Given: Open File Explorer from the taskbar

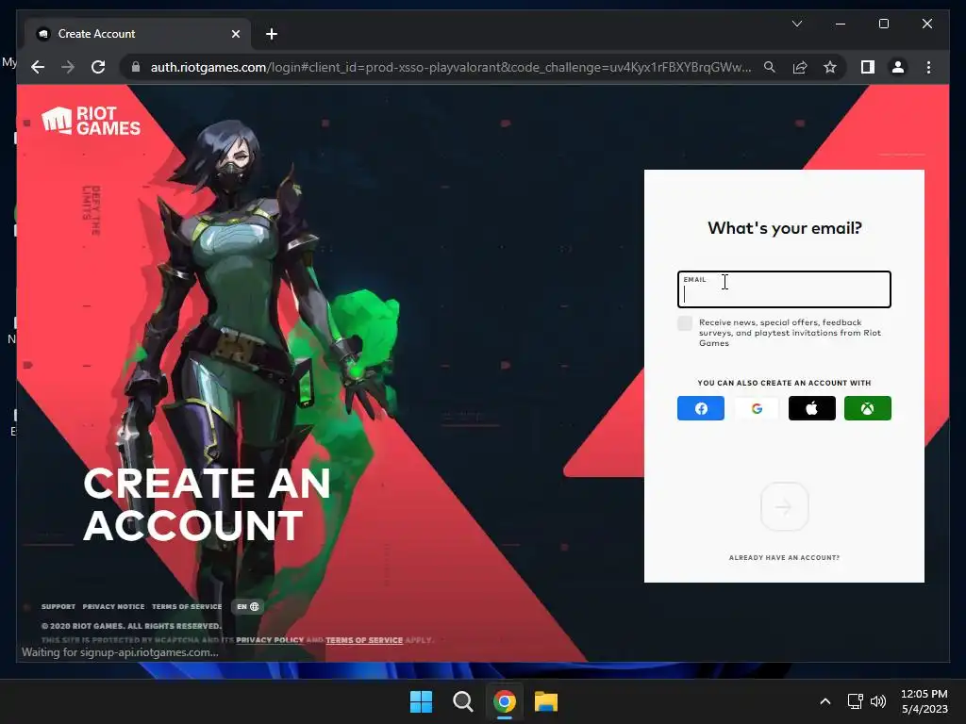Looking at the screenshot, I should 546,701.
